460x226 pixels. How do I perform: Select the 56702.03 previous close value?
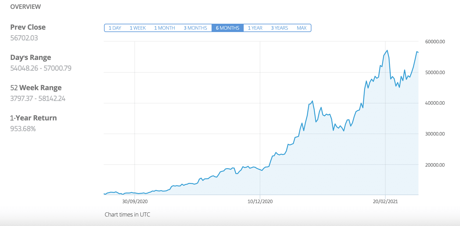pyautogui.click(x=24, y=38)
